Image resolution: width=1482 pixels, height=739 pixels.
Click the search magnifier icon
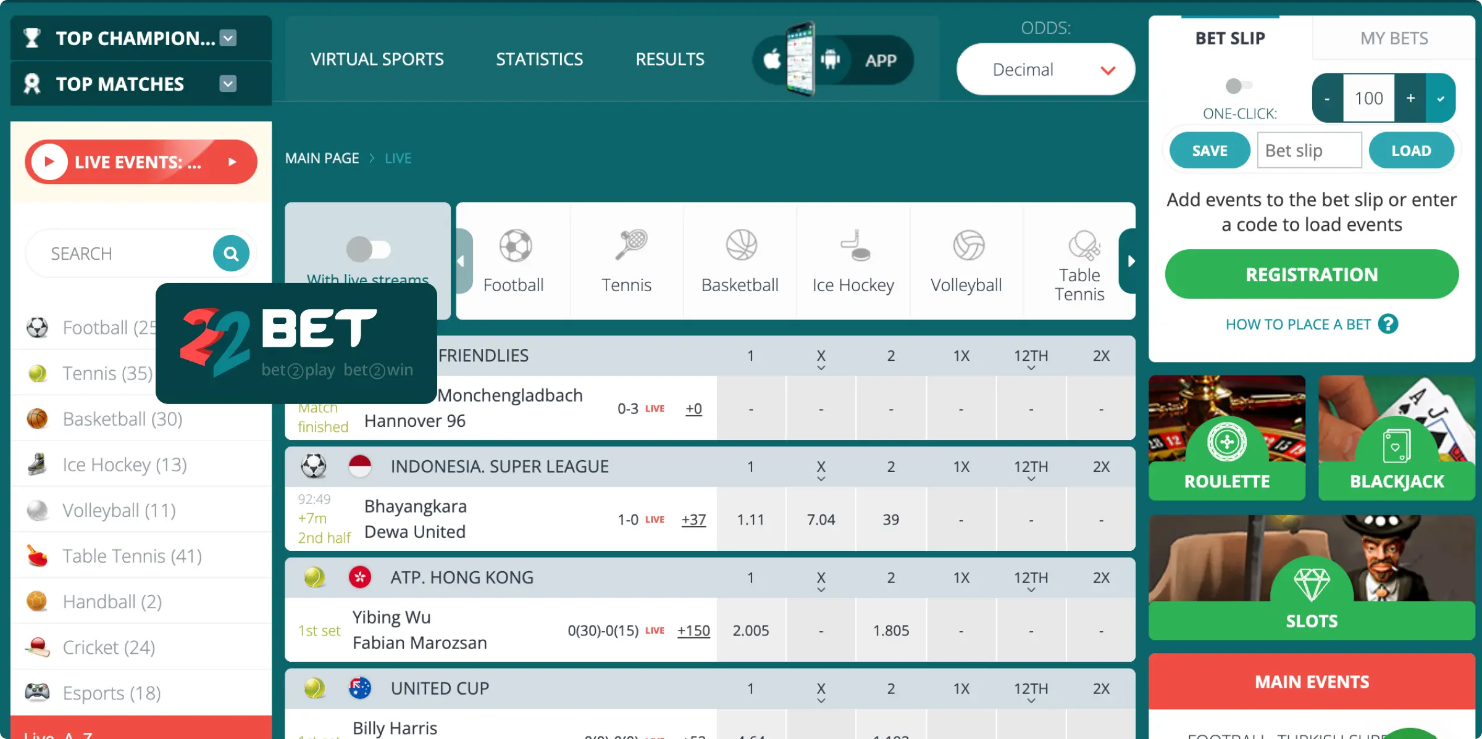click(x=231, y=253)
